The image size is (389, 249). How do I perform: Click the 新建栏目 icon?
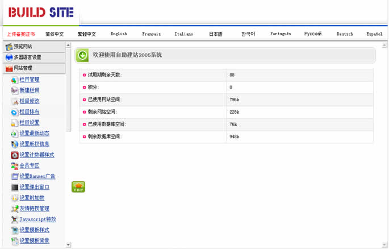[14, 90]
